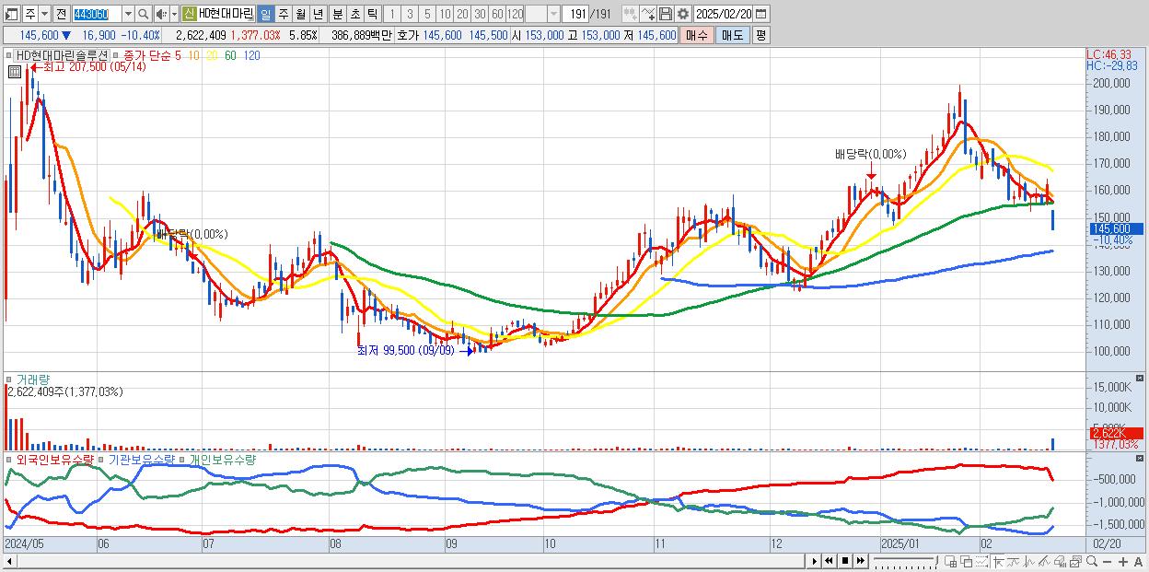Click the chart pane layout icon
This screenshot has height=572, width=1149.
(950, 562)
